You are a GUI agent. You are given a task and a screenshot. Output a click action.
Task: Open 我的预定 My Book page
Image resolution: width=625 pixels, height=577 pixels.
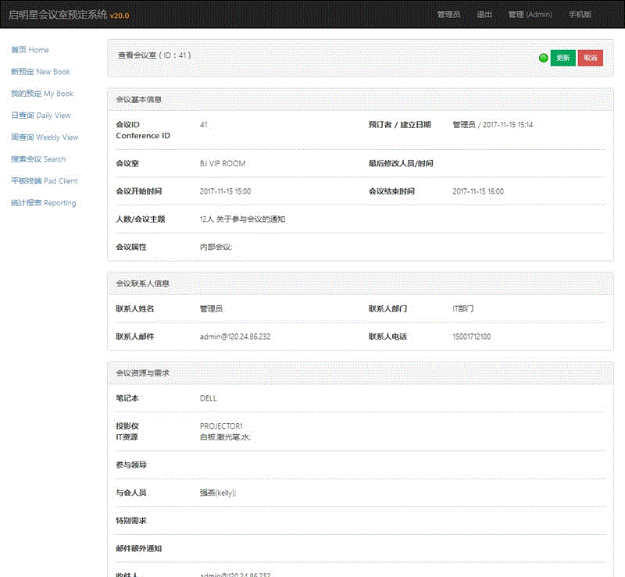click(x=42, y=94)
